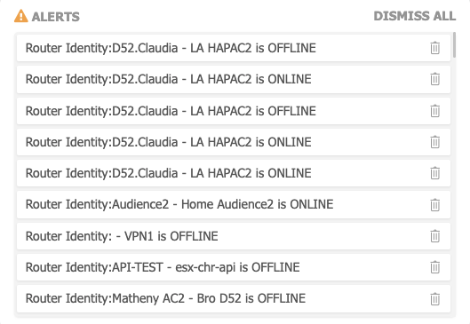
Task: Click the alerts list scrollbar thumb
Action: [454, 45]
